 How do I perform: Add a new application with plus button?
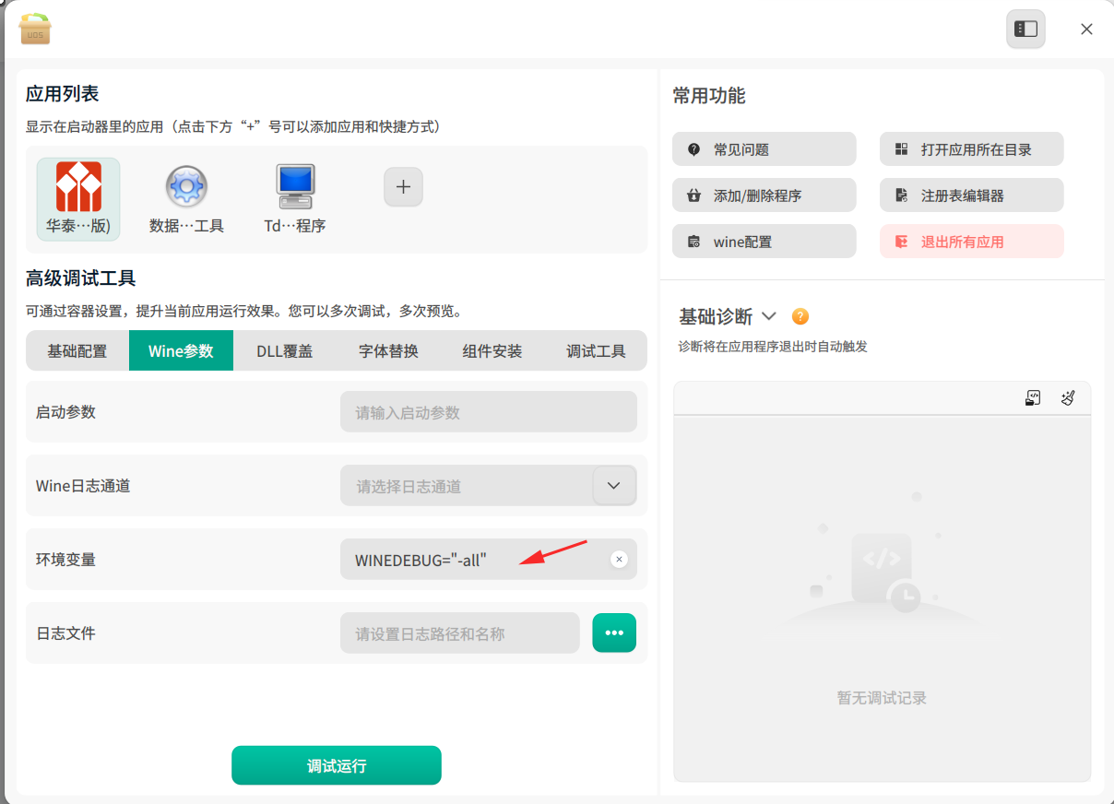403,187
